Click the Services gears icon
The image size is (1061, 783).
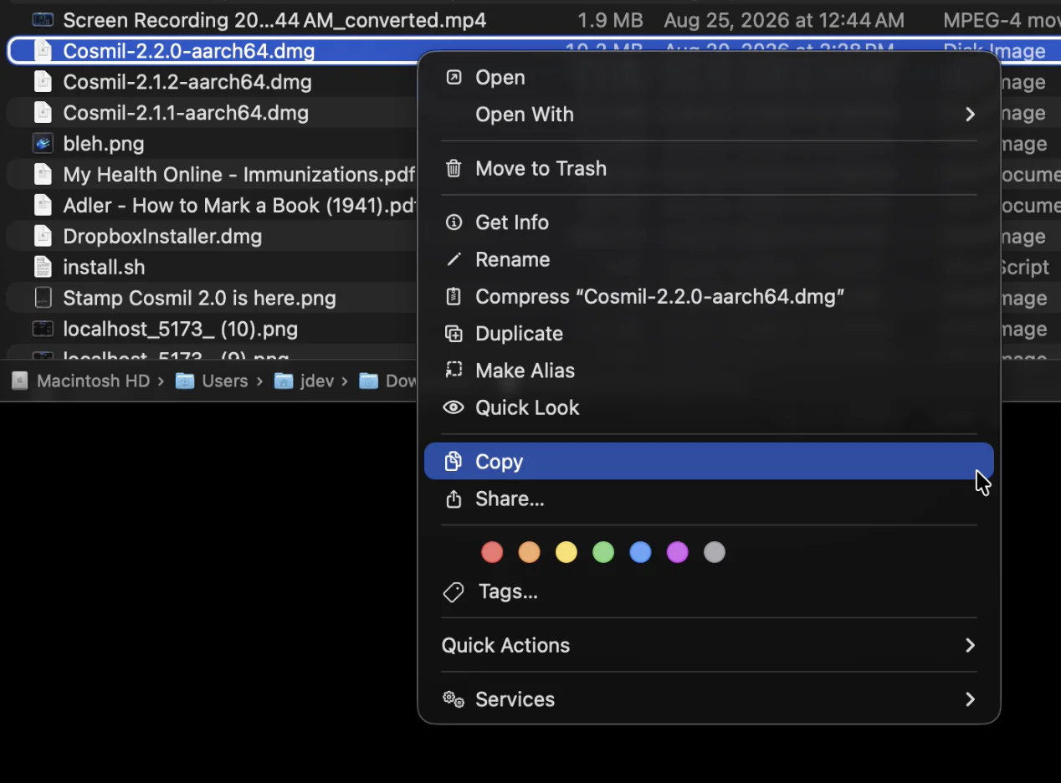click(454, 699)
